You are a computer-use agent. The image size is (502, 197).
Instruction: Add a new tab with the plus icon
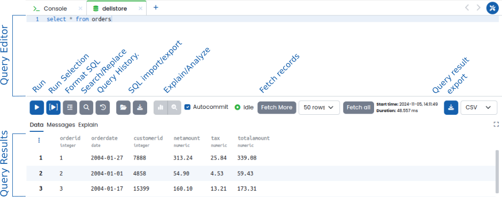coord(156,7)
